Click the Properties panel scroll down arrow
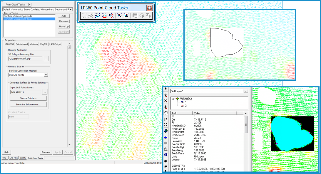 69,145
